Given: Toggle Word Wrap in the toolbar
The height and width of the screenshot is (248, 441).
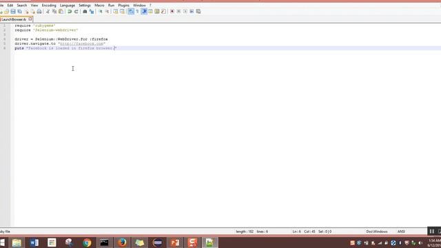Looking at the screenshot, I should click(131, 12).
